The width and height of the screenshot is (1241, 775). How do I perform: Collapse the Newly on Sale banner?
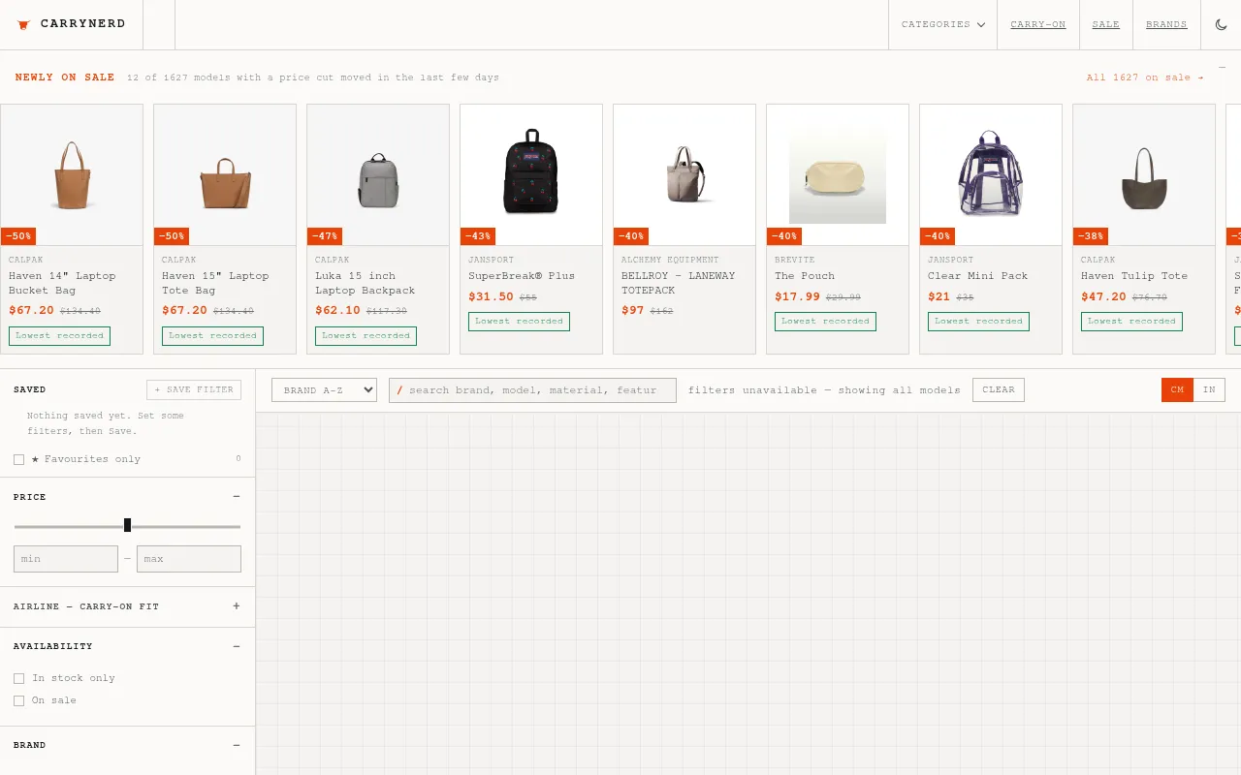pos(1222,67)
